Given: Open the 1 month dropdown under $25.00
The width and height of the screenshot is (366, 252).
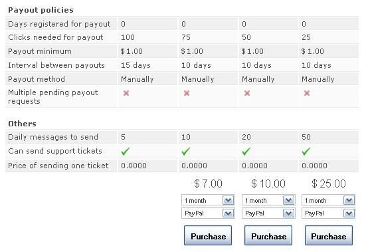Looking at the screenshot, I should pyautogui.click(x=328, y=200).
